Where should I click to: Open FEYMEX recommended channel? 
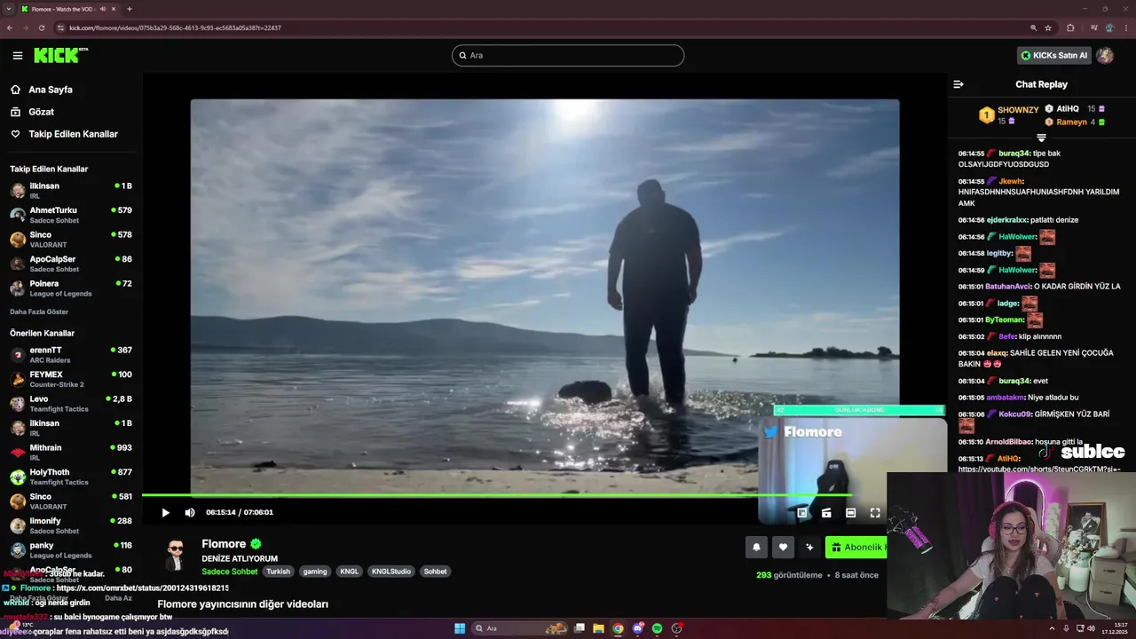pos(71,379)
